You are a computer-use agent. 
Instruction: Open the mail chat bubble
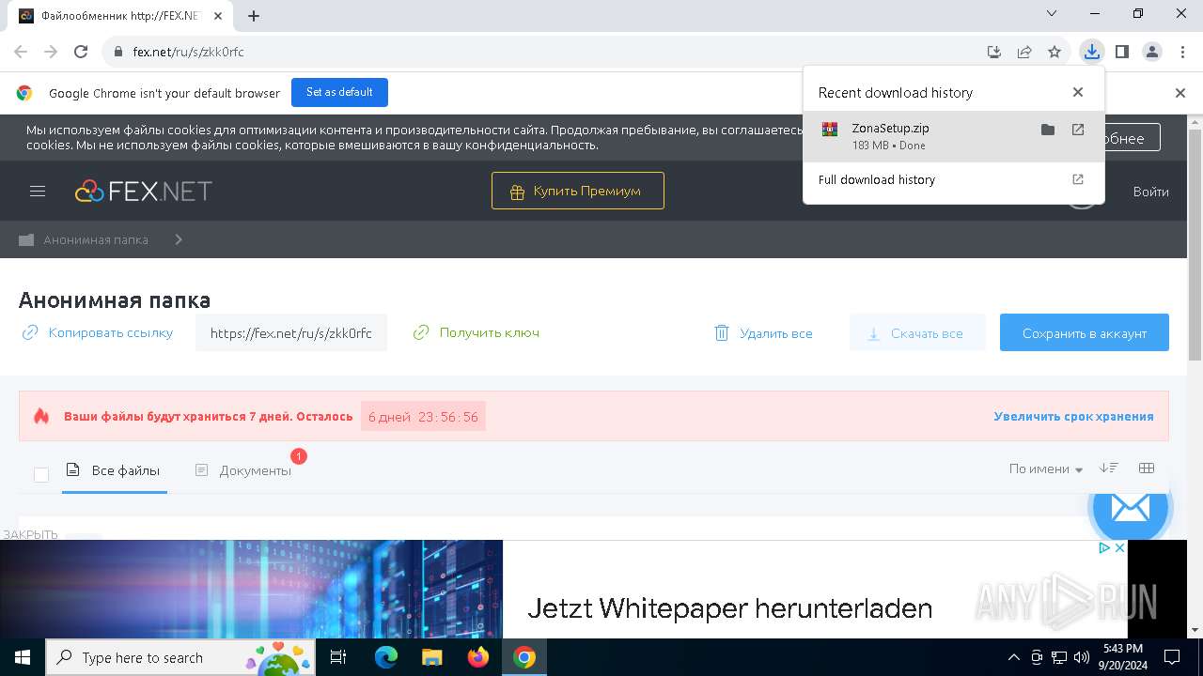click(x=1129, y=509)
